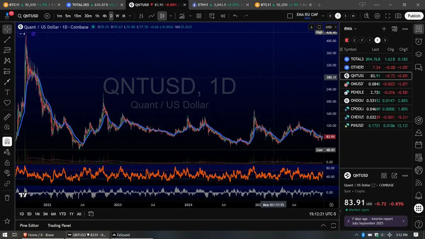This screenshot has height=239, width=425.
Task: Select the YTD date range
Action: click(62, 214)
